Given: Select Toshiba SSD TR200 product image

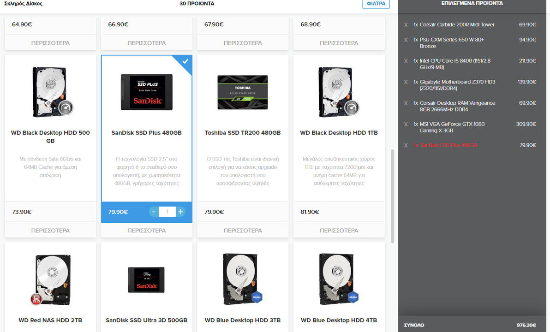Looking at the screenshot, I should 243,92.
